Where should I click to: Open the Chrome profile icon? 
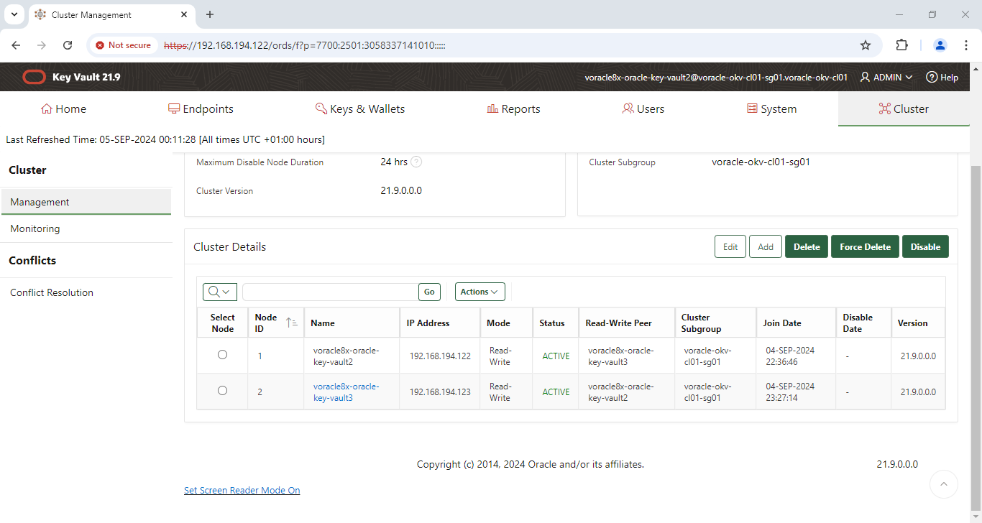pyautogui.click(x=940, y=45)
